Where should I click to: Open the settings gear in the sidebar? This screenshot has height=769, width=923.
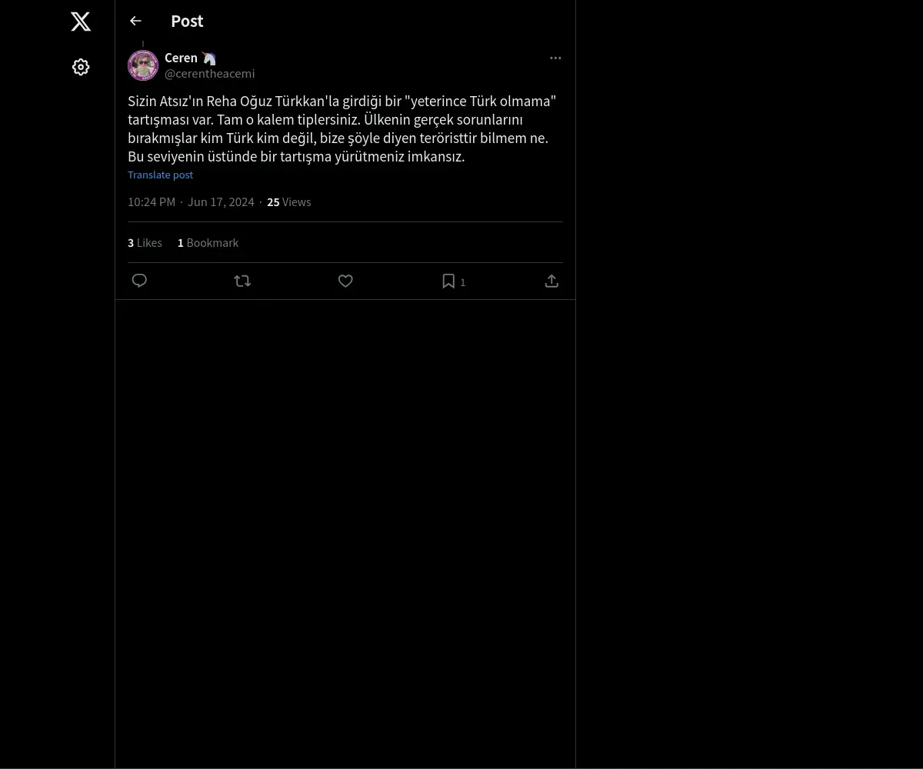(81, 67)
